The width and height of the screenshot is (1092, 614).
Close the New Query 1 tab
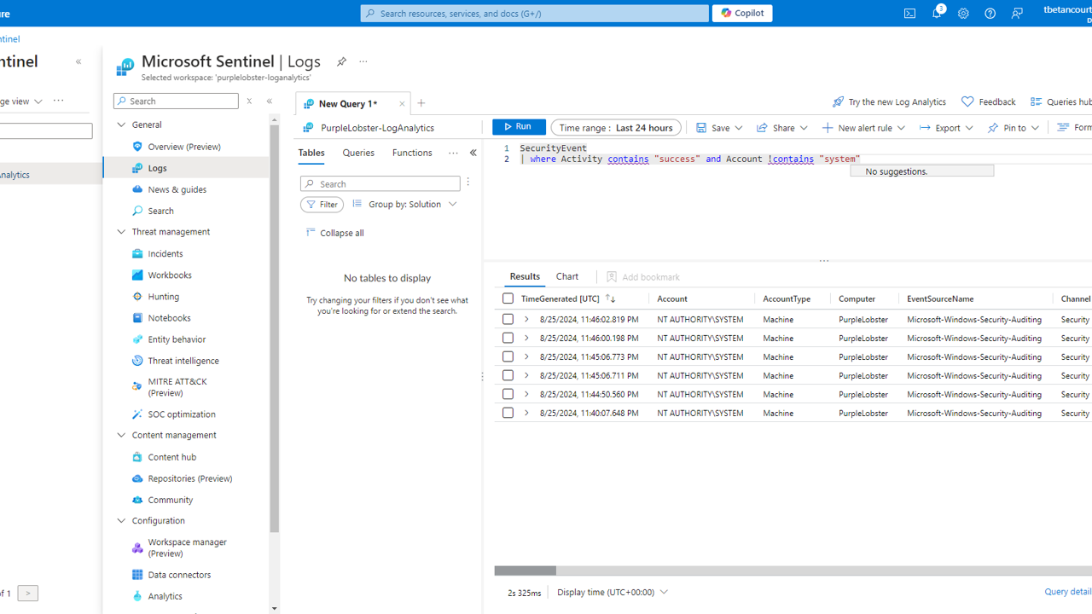(402, 104)
